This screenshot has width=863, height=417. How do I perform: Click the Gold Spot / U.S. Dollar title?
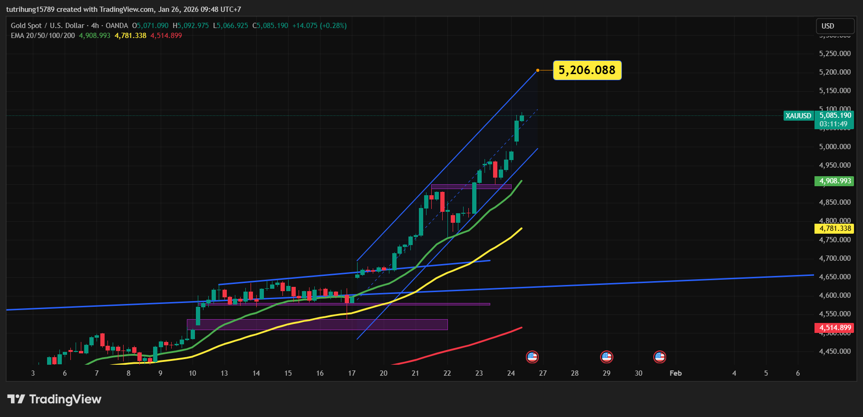tap(48, 26)
